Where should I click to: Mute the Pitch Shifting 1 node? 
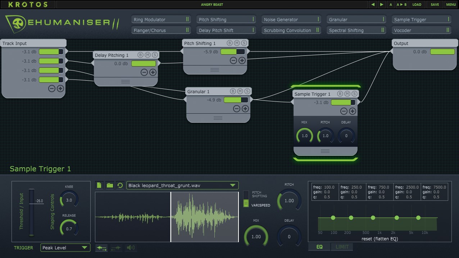point(237,43)
